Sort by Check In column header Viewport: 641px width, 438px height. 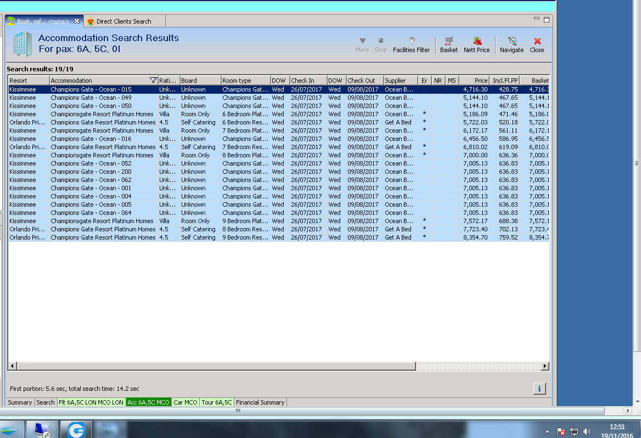(x=308, y=81)
